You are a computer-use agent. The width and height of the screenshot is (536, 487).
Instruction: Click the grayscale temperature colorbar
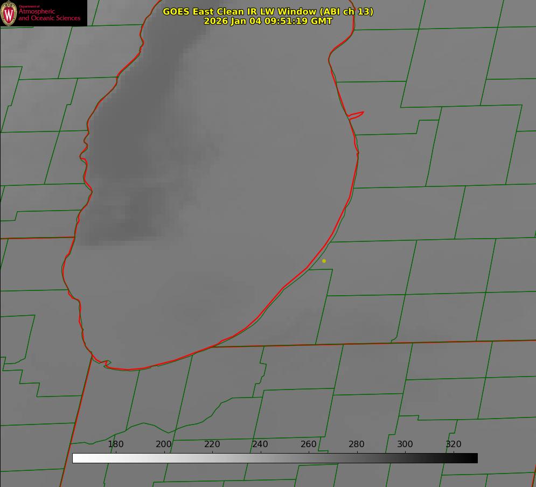[x=275, y=458]
